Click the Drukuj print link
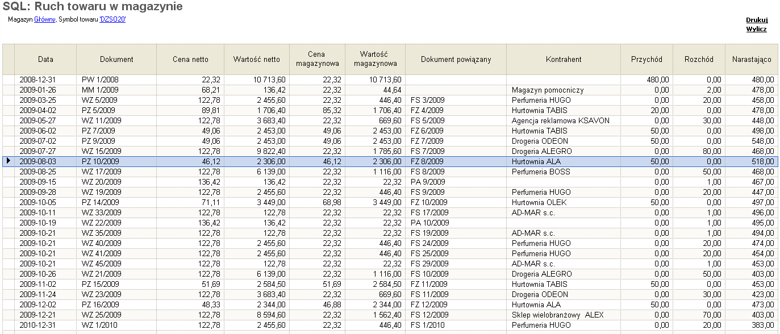 [757, 20]
